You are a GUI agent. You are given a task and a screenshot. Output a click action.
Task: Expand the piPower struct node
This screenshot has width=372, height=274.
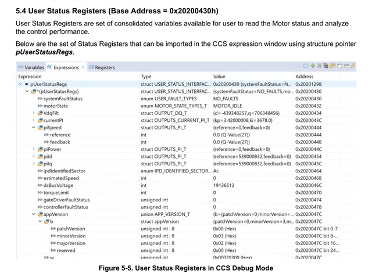pos(34,149)
